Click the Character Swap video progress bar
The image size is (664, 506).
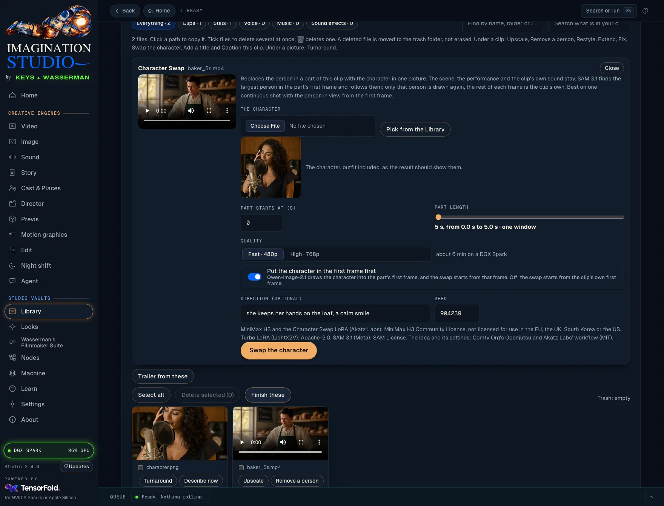pos(187,120)
